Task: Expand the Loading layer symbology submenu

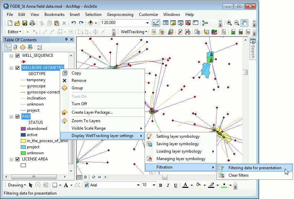Action: click(x=181, y=151)
